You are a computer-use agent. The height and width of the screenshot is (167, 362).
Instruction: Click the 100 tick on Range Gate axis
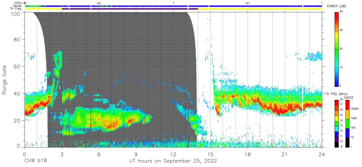coord(15,14)
